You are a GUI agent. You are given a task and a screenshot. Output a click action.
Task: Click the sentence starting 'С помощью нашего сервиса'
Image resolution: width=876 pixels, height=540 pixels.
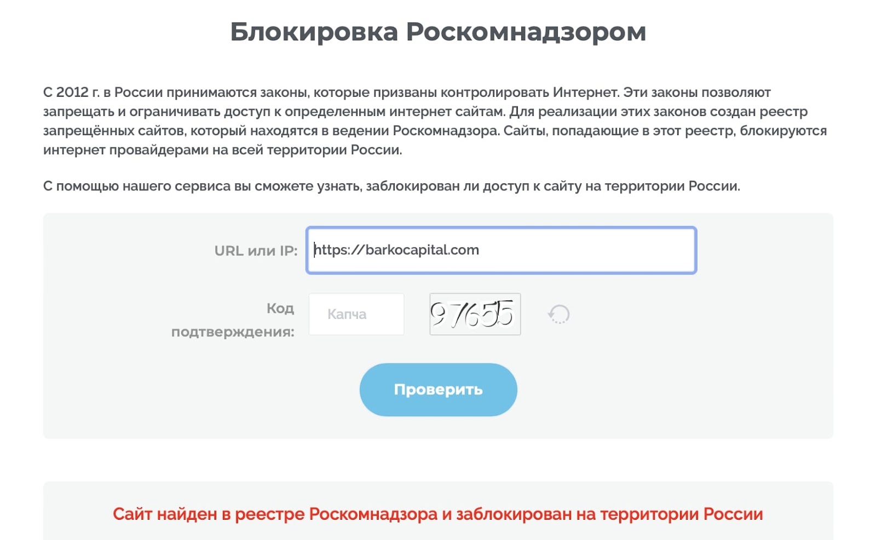pos(391,186)
